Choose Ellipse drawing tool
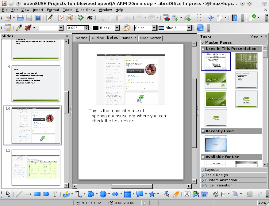 click(46, 194)
